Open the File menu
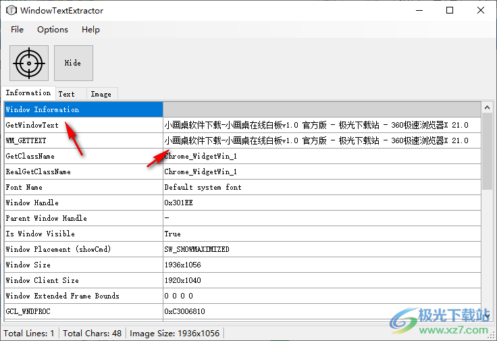Viewport: 497px width, 341px height. [x=17, y=30]
